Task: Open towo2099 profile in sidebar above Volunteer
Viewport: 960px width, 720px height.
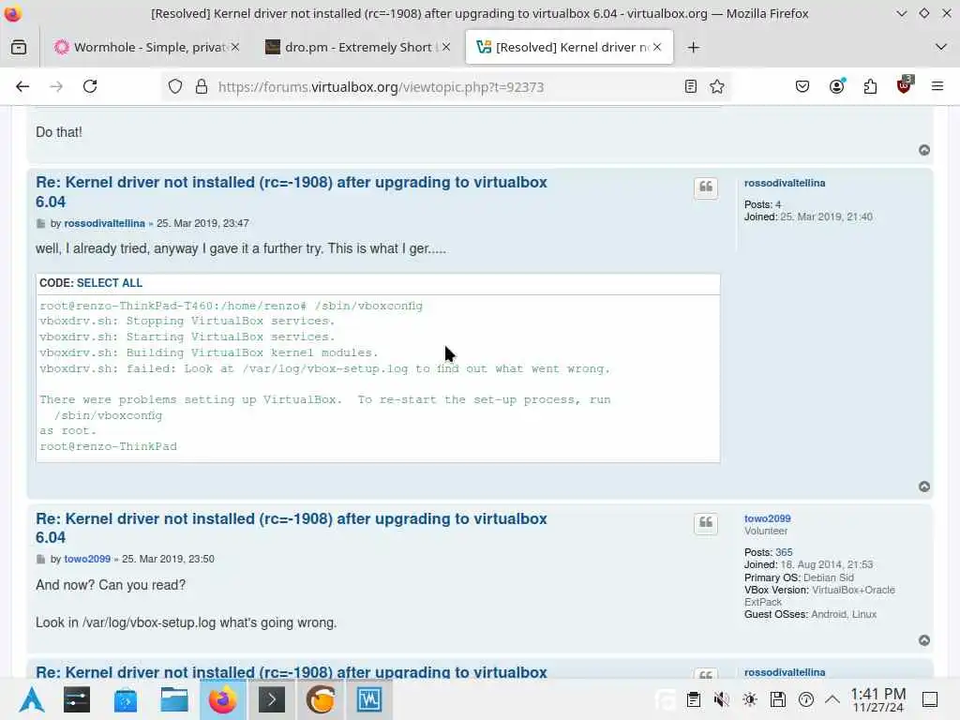Action: [x=768, y=518]
